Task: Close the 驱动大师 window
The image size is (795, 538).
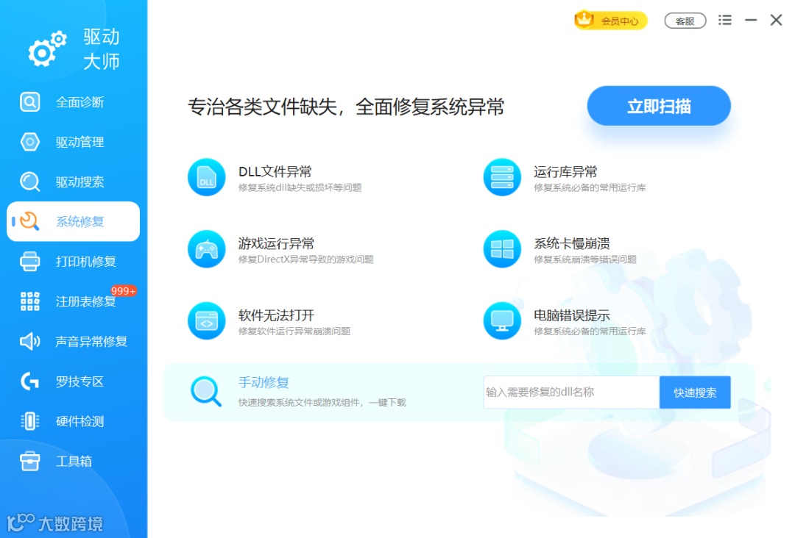Action: coord(777,20)
